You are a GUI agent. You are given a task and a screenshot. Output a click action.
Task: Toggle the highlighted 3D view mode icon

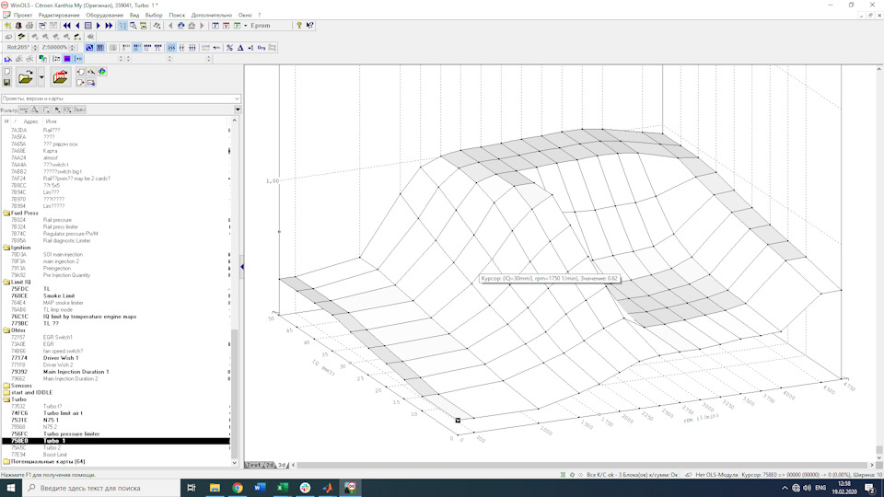[89, 48]
